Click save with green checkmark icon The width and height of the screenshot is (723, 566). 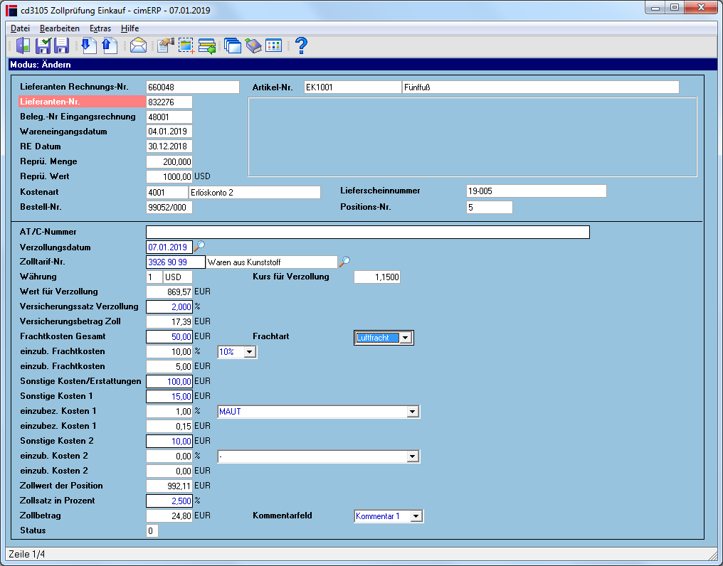coord(43,46)
